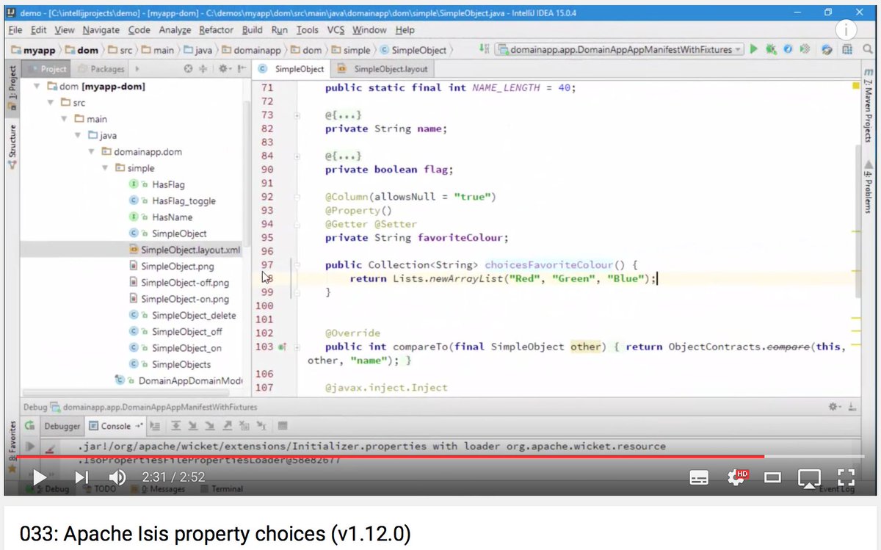
Task: Step into icon in debugger toolbar
Action: [192, 426]
